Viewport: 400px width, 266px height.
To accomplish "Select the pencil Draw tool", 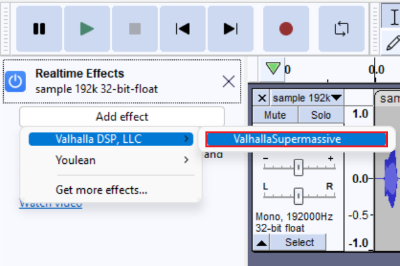I will (392, 43).
